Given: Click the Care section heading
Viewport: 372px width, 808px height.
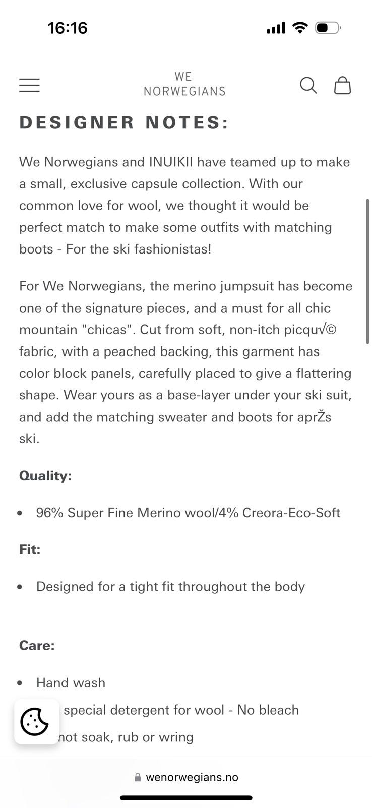Looking at the screenshot, I should click(37, 645).
